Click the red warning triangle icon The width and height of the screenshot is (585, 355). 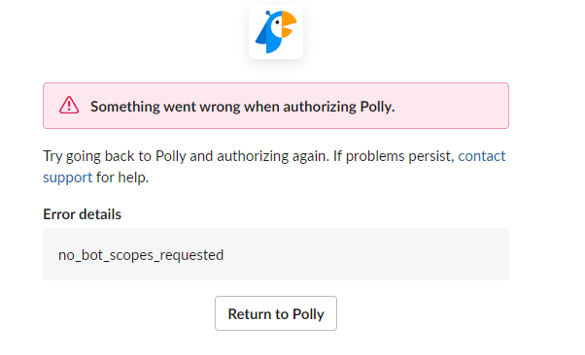point(69,105)
